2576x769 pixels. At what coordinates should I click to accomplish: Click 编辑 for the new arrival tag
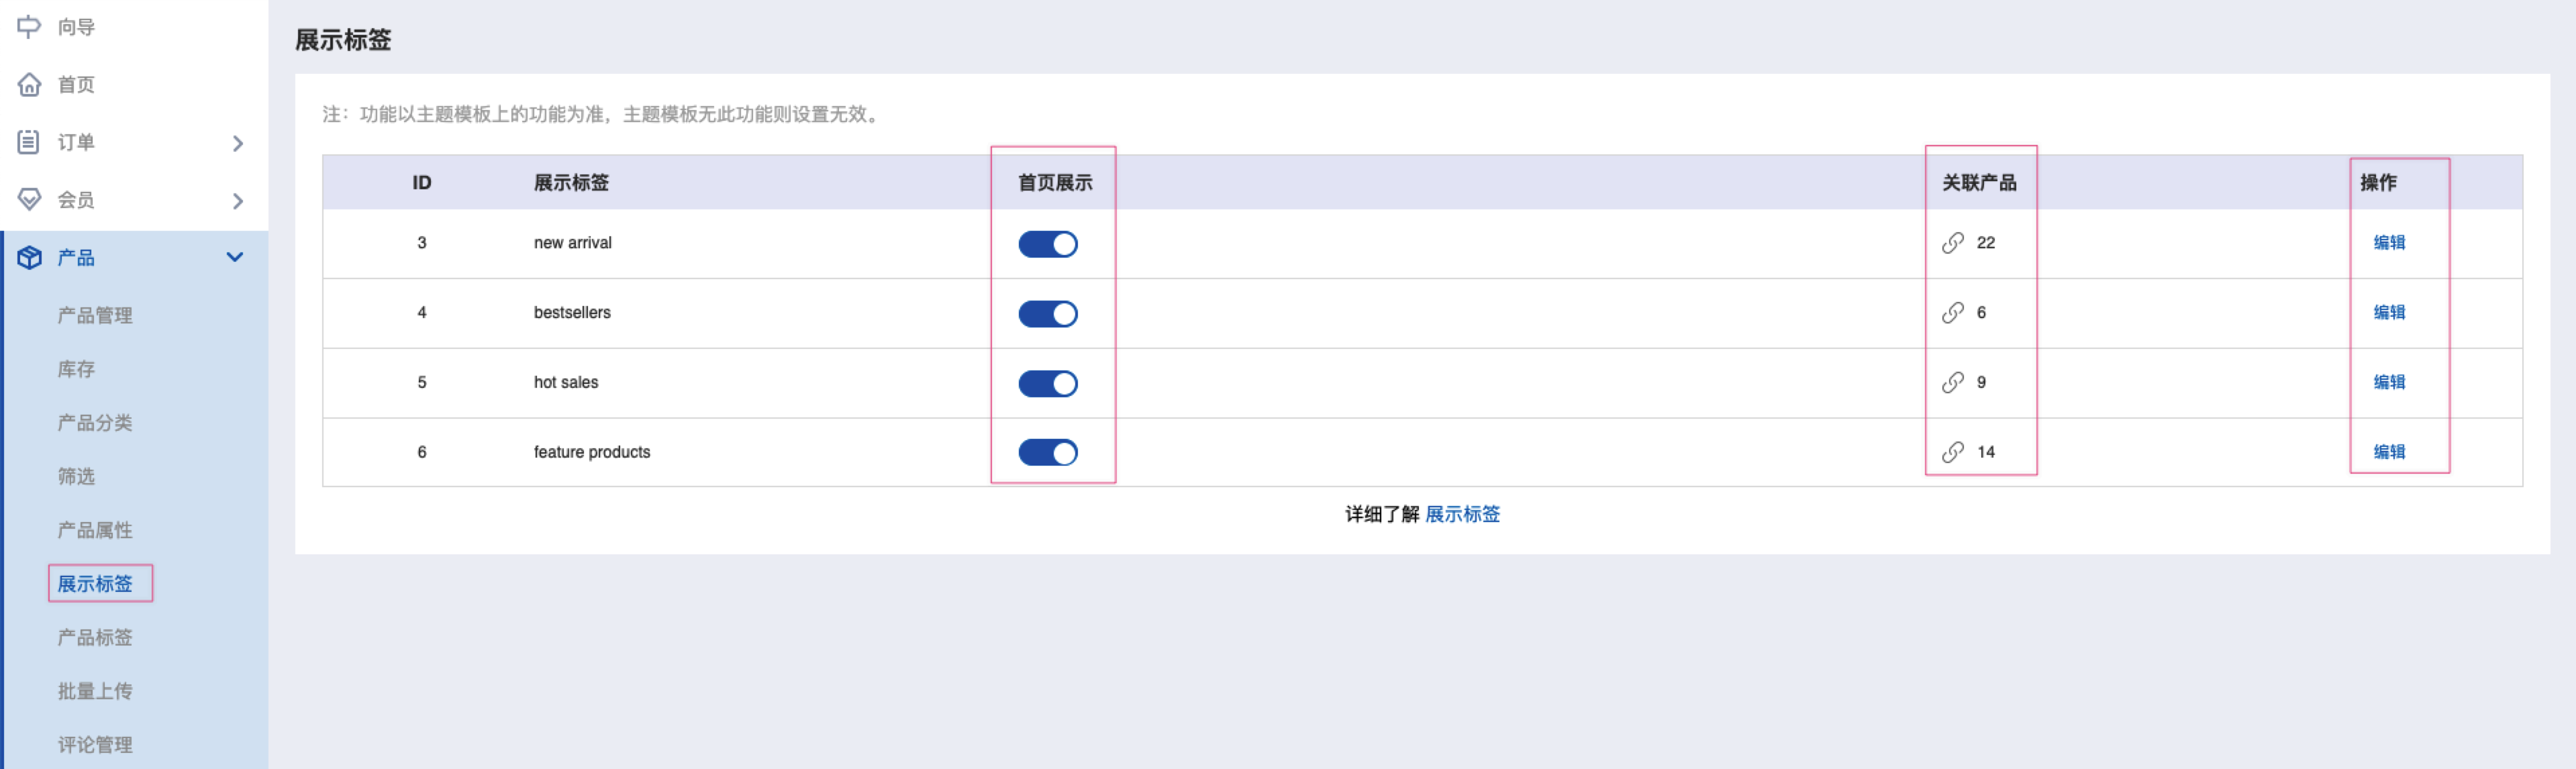(x=2388, y=243)
